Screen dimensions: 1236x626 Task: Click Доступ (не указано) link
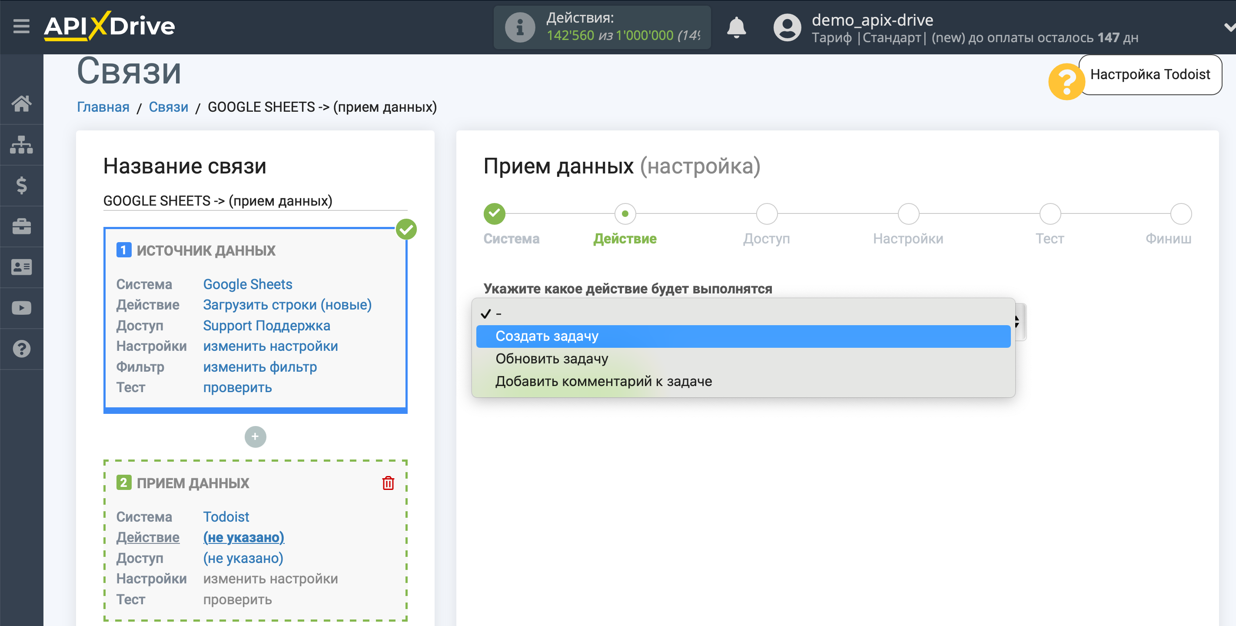tap(243, 558)
